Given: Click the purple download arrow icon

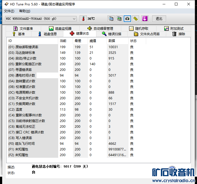Looking at the screenshot, I should click(145, 19).
